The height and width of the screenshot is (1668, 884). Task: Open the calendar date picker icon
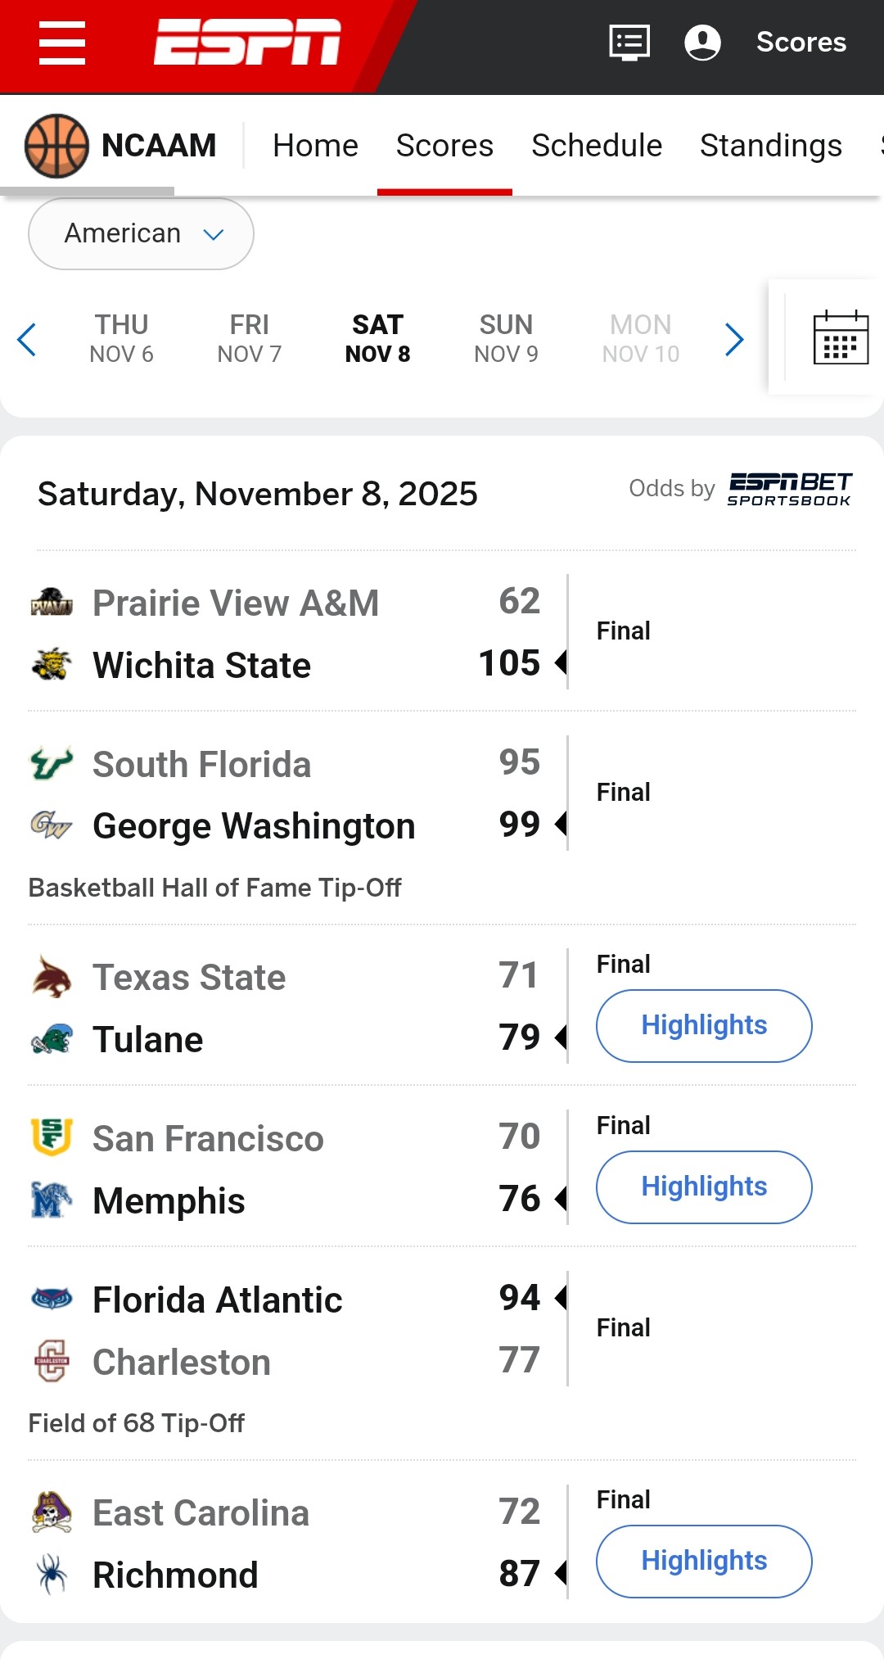point(841,337)
